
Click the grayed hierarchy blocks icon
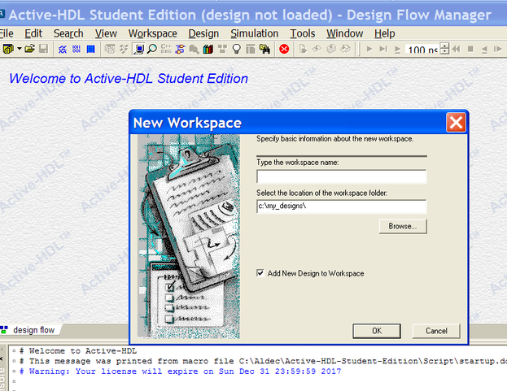tap(222, 49)
